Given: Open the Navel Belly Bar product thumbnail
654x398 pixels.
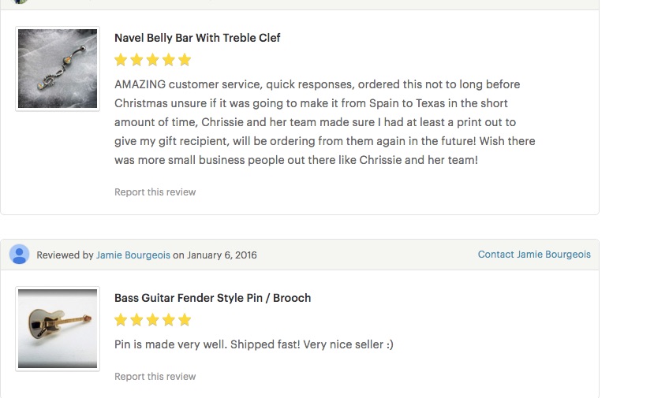Looking at the screenshot, I should coord(58,69).
